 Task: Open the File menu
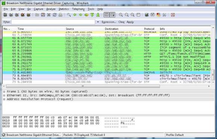pyautogui.click(x=6, y=9)
